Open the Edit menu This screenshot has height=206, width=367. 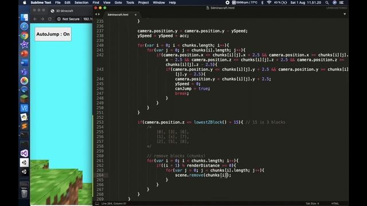click(68, 2)
